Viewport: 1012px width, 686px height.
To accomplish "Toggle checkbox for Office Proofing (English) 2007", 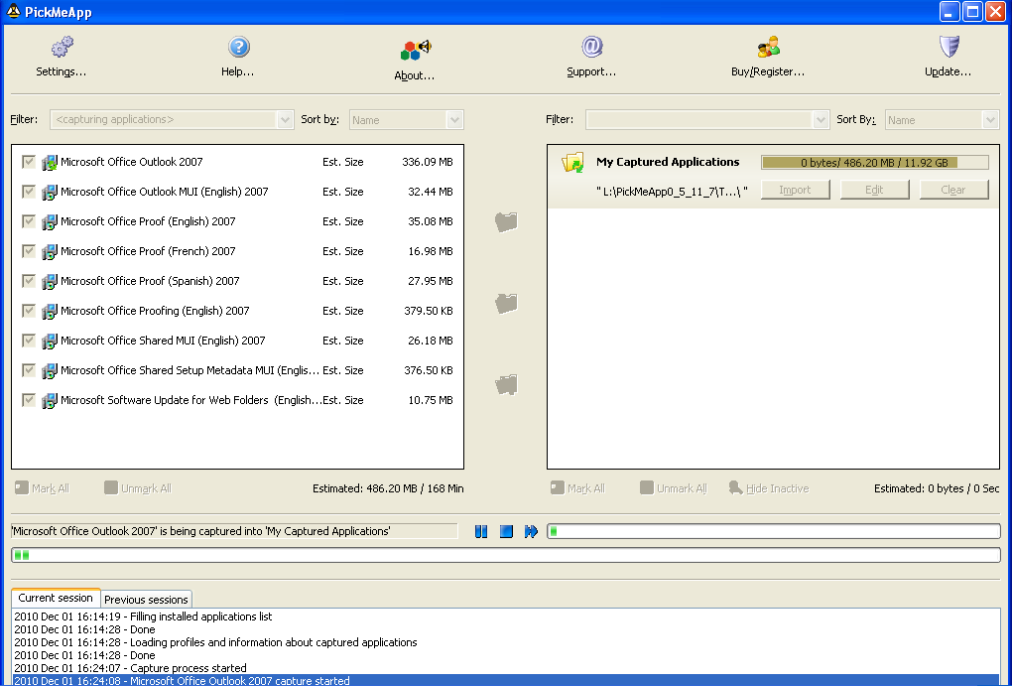I will point(29,310).
